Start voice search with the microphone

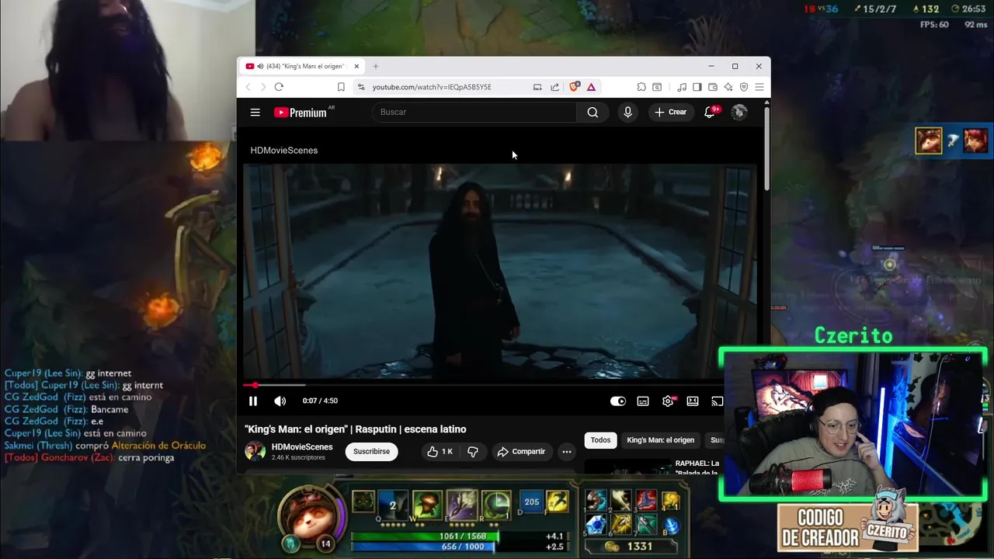point(627,112)
